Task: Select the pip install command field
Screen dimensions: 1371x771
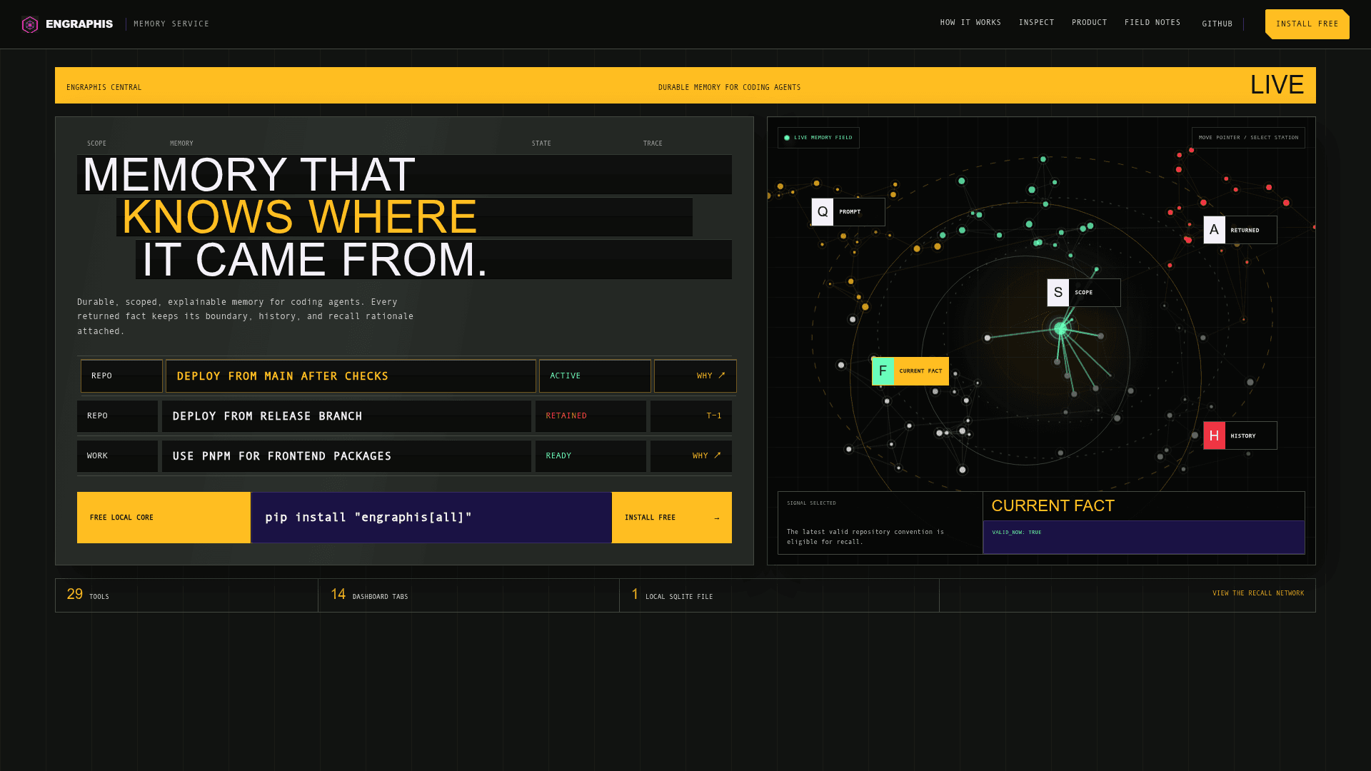Action: [431, 518]
